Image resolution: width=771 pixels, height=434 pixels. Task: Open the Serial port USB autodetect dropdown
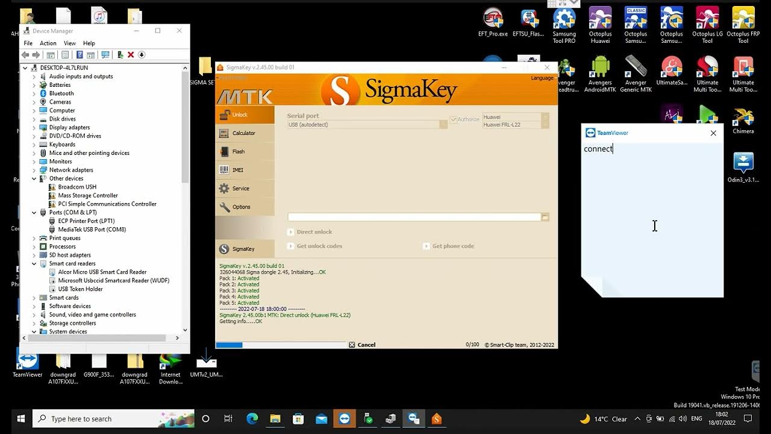coord(367,124)
